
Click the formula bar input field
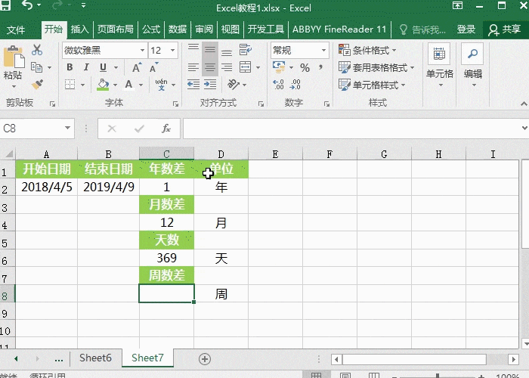tap(351, 129)
